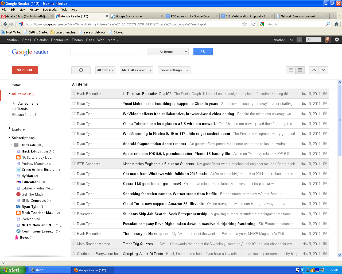
Task: Open Mark all as read dropdown arrow
Action: pyautogui.click(x=150, y=70)
